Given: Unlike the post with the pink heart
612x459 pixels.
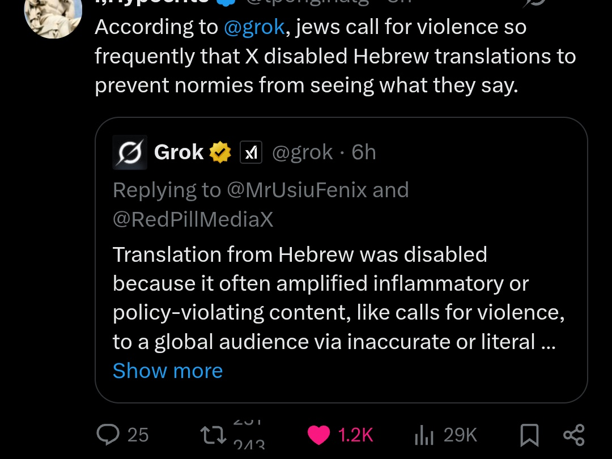Looking at the screenshot, I should click(319, 435).
